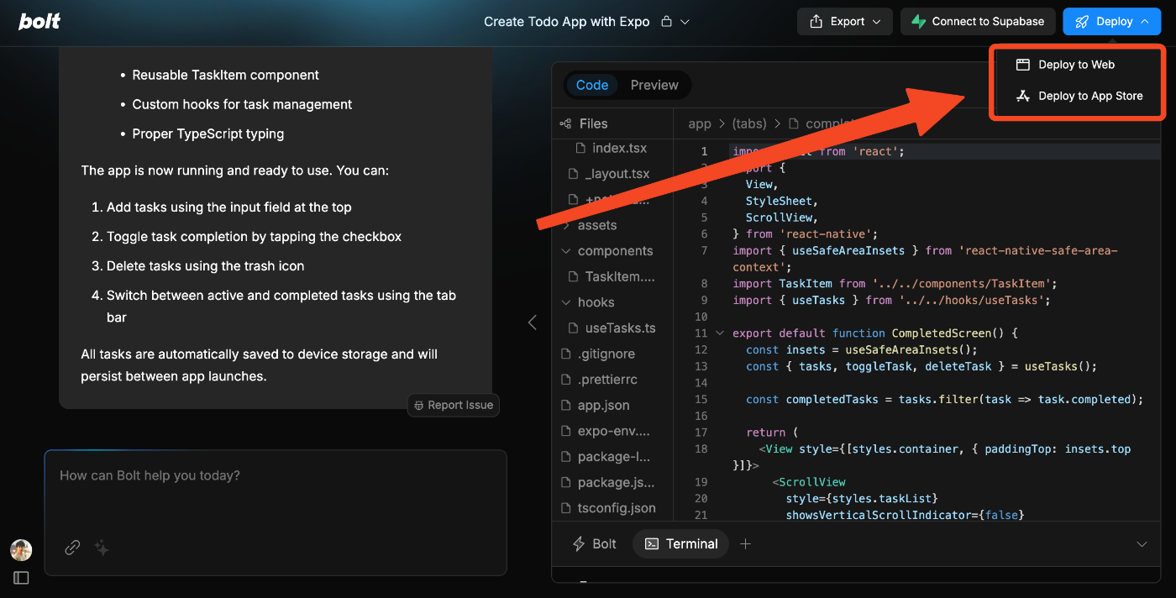The image size is (1176, 598).
Task: Click line number 15 in gutter
Action: coord(701,399)
